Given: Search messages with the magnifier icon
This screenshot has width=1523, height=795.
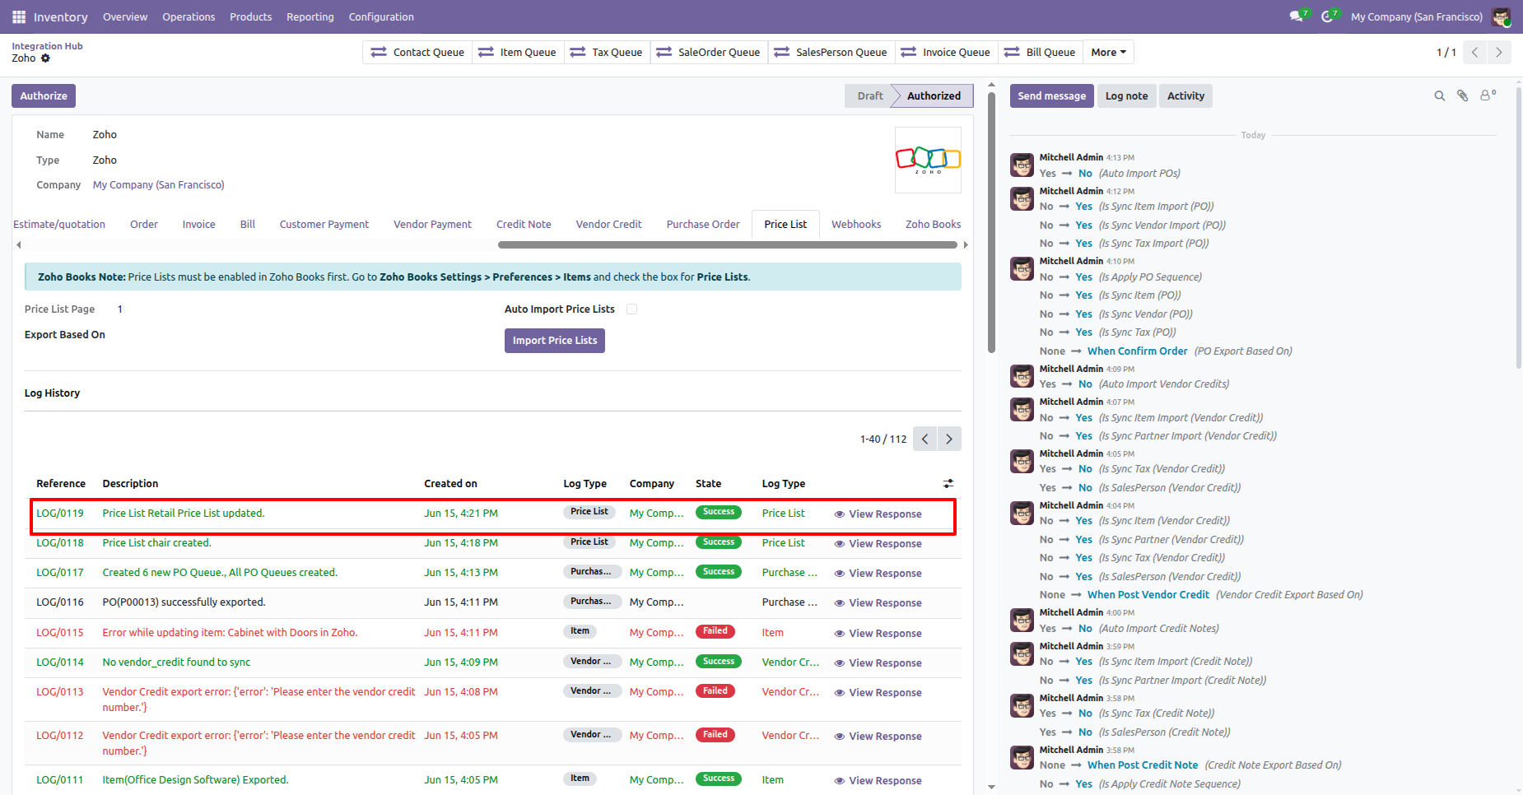Looking at the screenshot, I should click(x=1440, y=96).
